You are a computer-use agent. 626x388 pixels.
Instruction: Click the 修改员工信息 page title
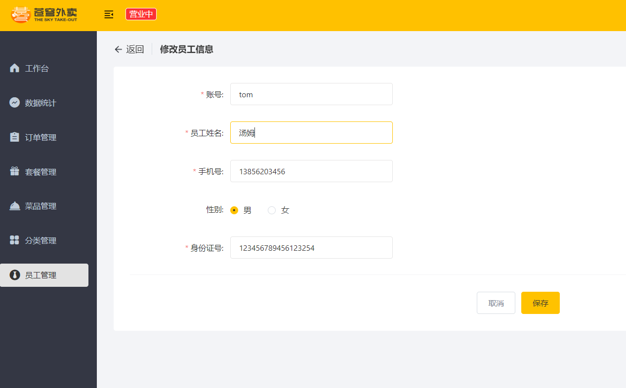click(x=186, y=49)
